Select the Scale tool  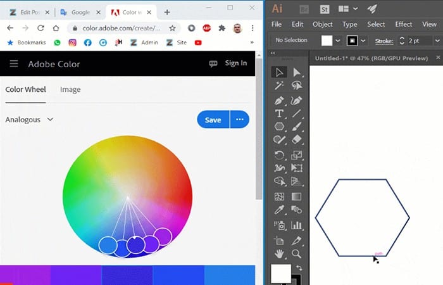[x=296, y=155]
